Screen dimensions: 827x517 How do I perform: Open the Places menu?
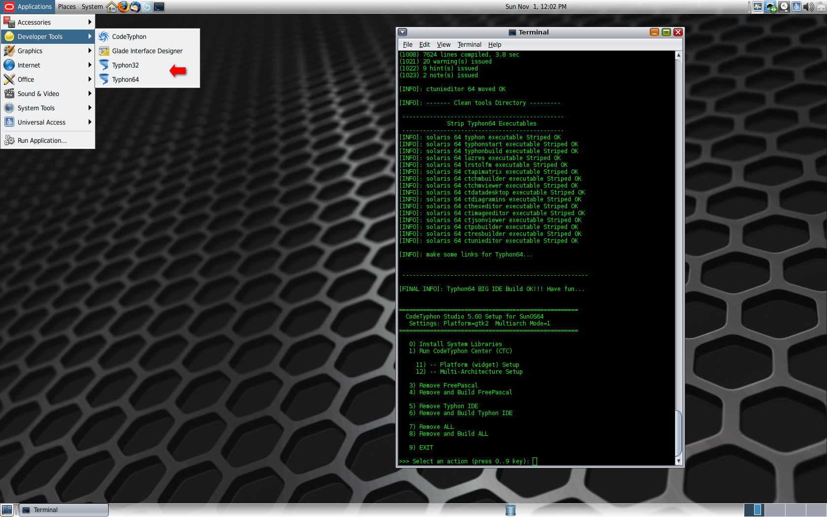pos(67,6)
